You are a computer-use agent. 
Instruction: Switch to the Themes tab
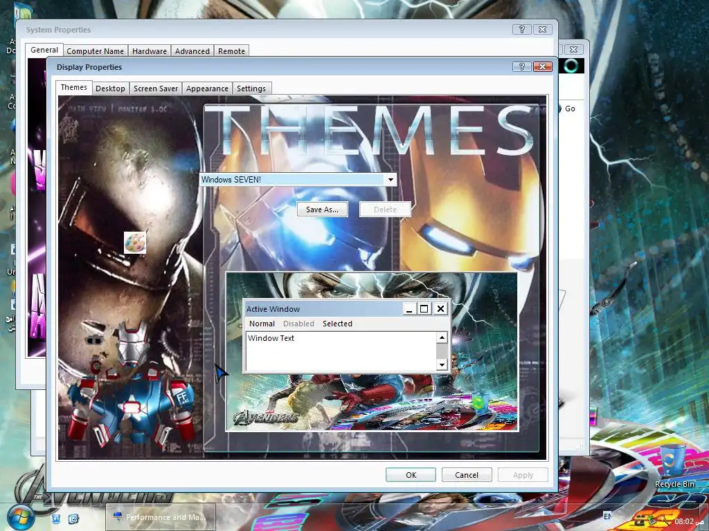pos(73,88)
